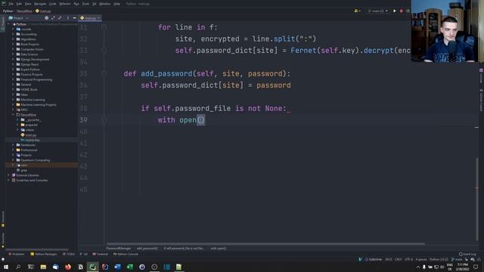Click the Windows taskbar search icon
This screenshot has height=272, width=484.
coord(18,267)
